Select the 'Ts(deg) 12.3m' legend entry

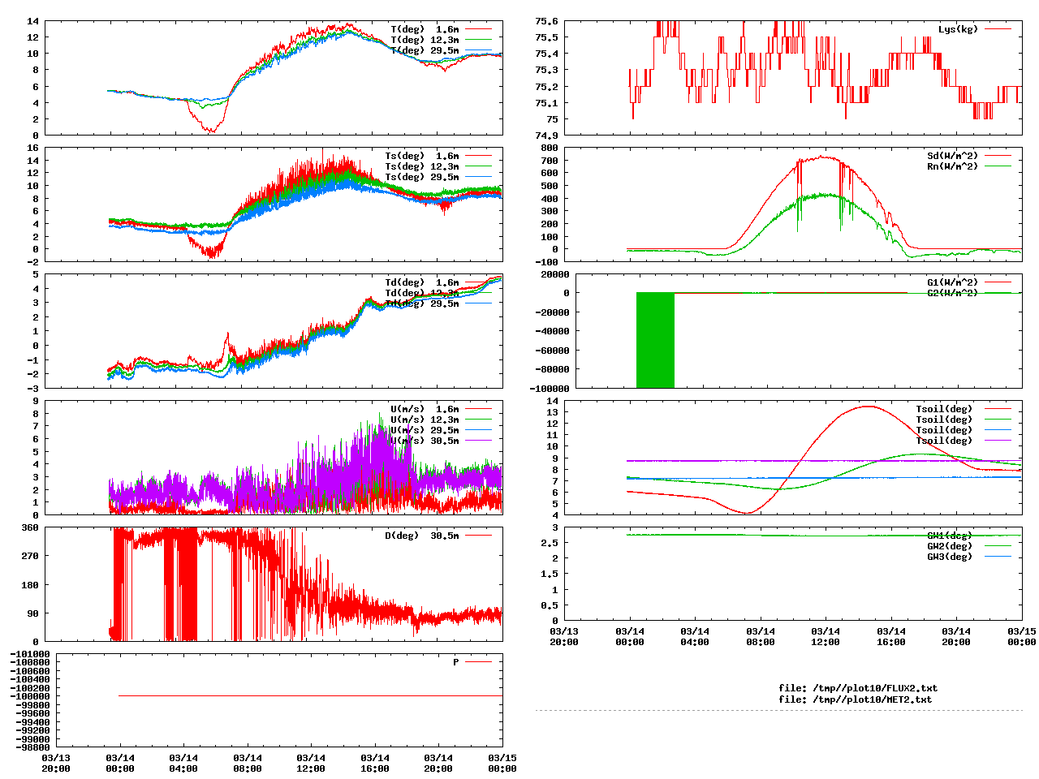(x=422, y=166)
